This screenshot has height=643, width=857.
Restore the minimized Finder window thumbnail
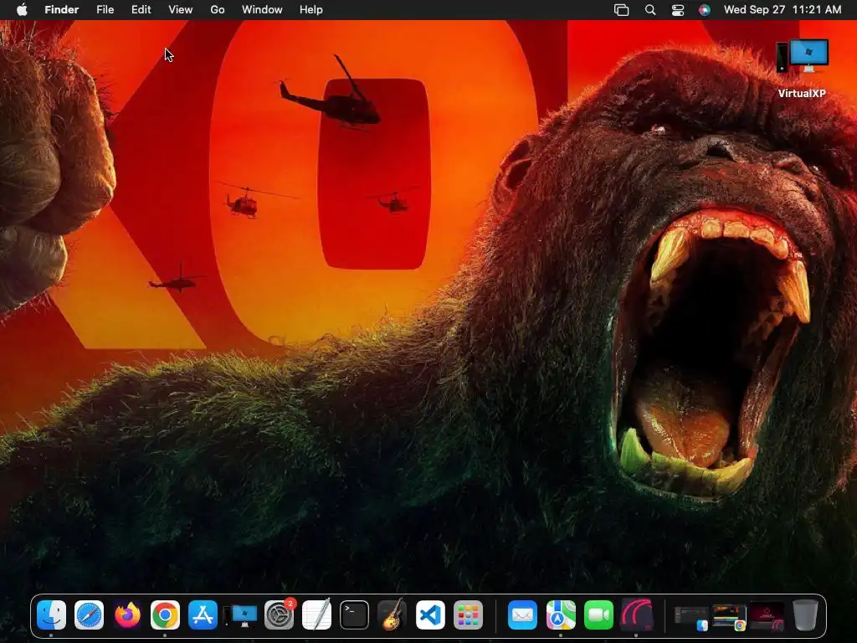[x=690, y=617]
